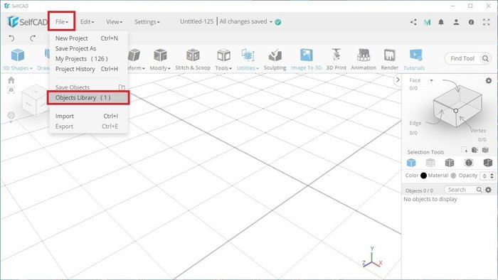Open My Projects (126)
The image size is (498, 280).
click(89, 59)
